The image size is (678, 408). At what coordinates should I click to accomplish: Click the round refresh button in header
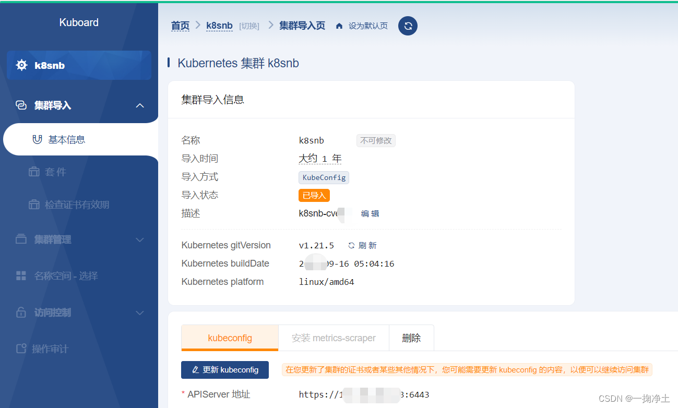pos(408,26)
